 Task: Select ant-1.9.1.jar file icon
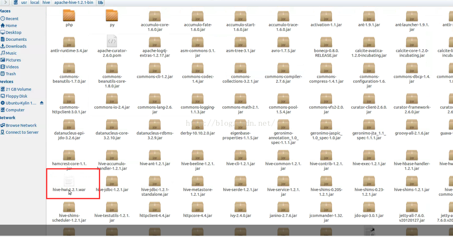[369, 16]
